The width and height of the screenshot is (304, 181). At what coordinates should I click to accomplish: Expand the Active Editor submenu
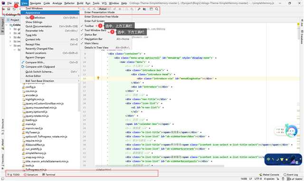[x=50, y=76]
